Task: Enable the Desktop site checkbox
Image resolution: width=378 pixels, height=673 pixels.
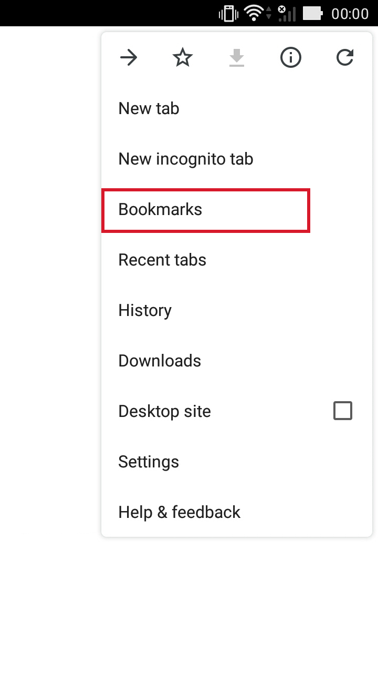Action: click(343, 411)
